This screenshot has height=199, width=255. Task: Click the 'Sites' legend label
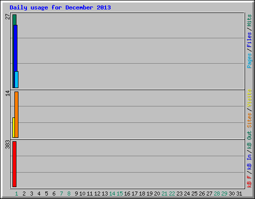point(250,120)
